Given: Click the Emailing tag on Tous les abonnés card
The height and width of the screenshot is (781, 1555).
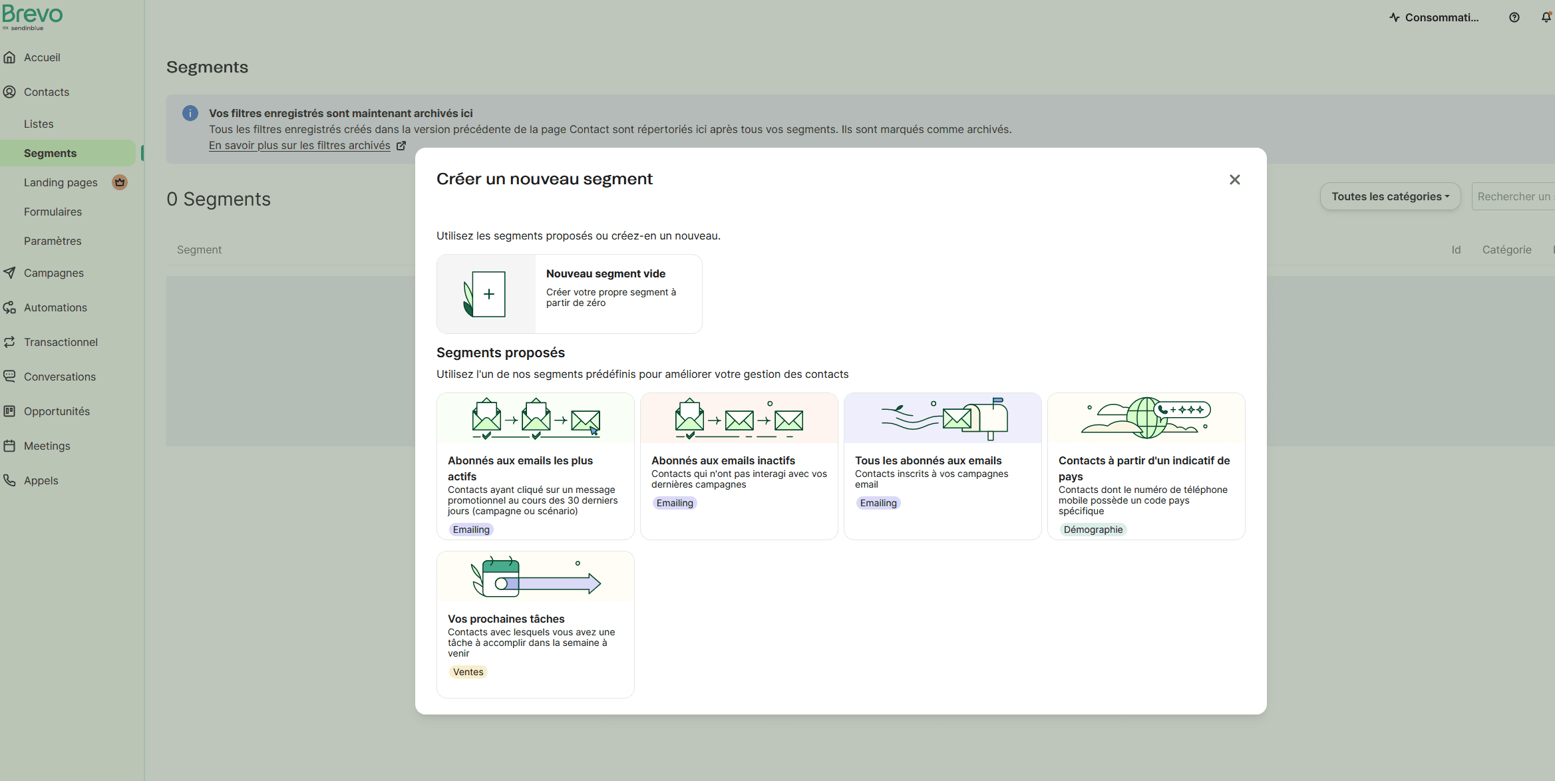Looking at the screenshot, I should pyautogui.click(x=878, y=503).
